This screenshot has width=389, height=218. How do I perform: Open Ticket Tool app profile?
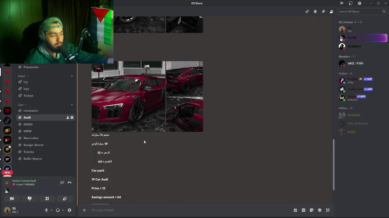(x=363, y=89)
